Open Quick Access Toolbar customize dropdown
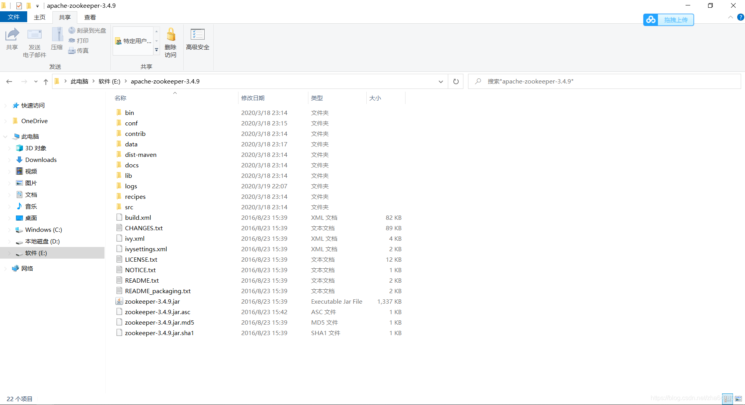 click(x=38, y=6)
